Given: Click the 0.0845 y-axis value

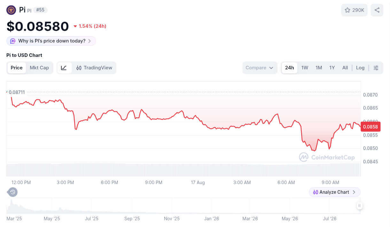Looking at the screenshot, I should click(370, 162).
